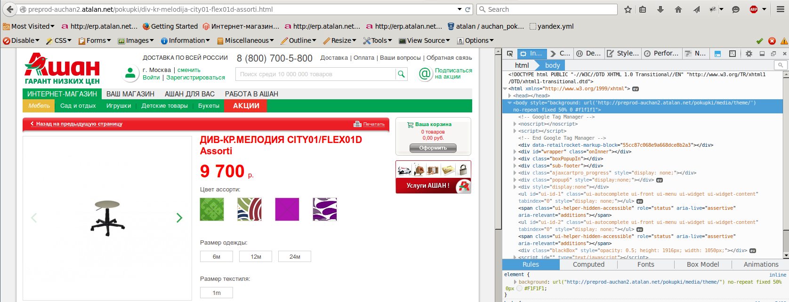Switch to the Box Model tab
This screenshot has width=789, height=302.
click(x=703, y=264)
